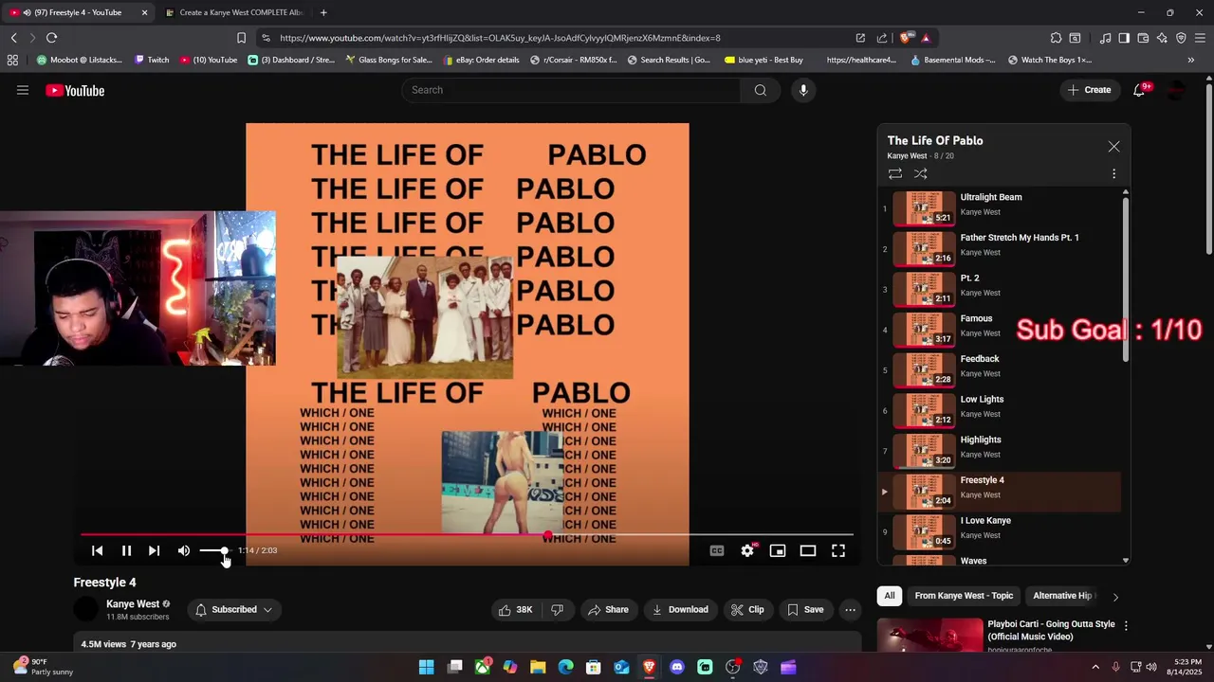Start voice search with the microphone
The height and width of the screenshot is (682, 1214).
coord(803,90)
